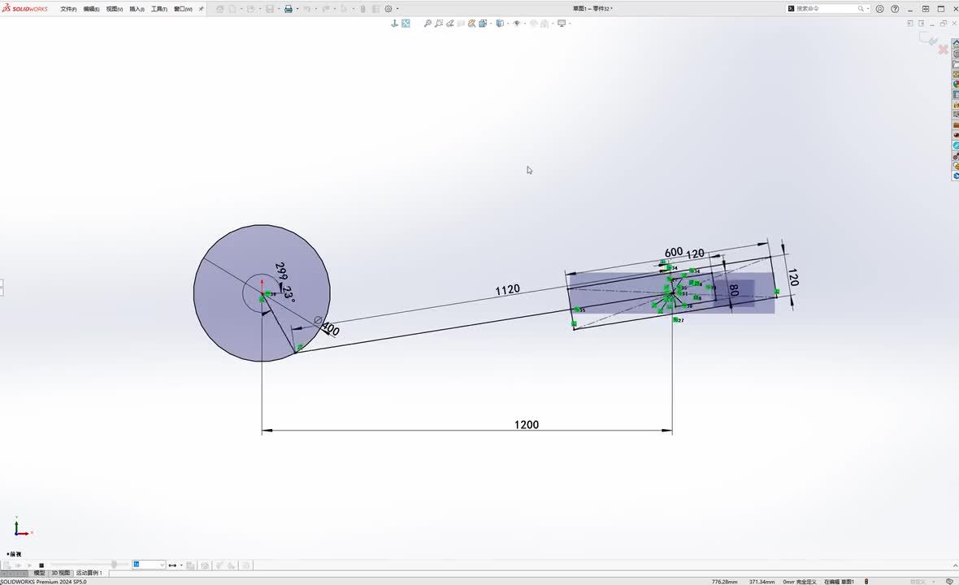Select the 299 dimension in the circle
This screenshot has width=959, height=585.
[x=280, y=271]
